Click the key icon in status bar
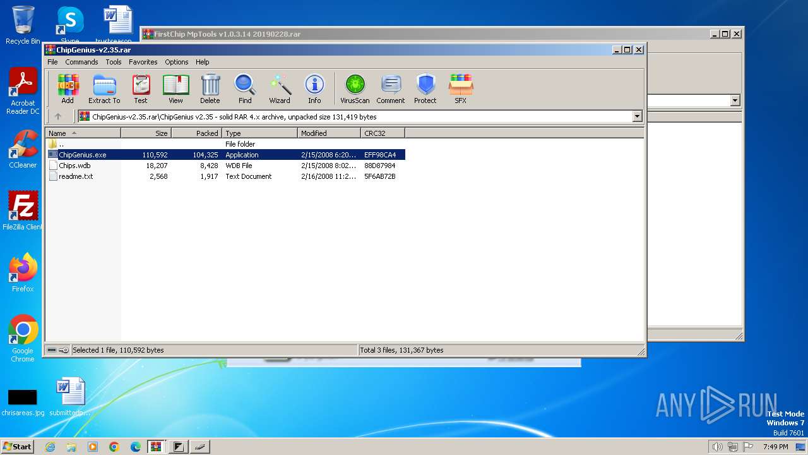This screenshot has height=455, width=808. [64, 350]
